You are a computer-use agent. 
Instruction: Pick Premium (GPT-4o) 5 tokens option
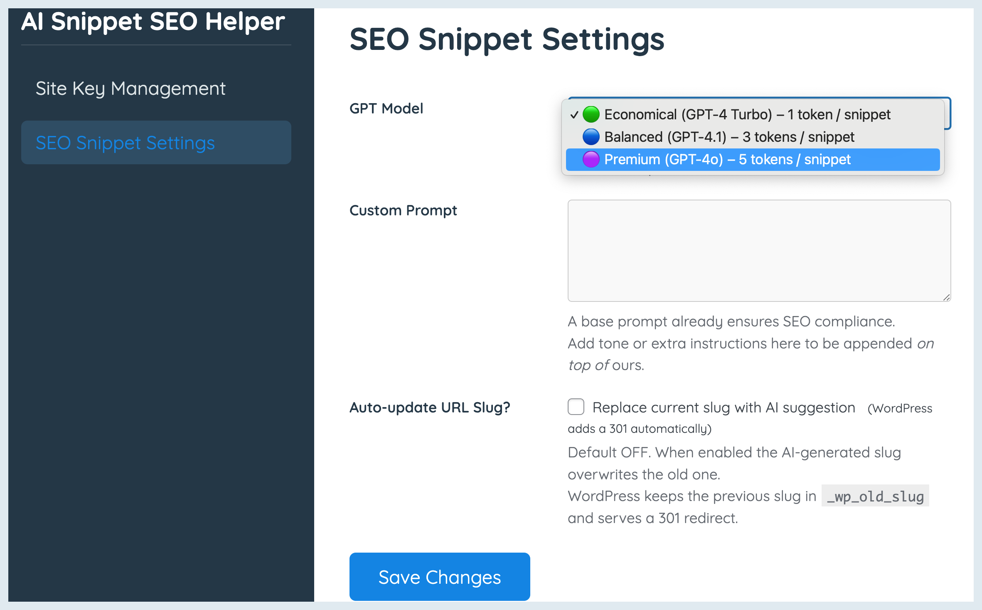(727, 159)
